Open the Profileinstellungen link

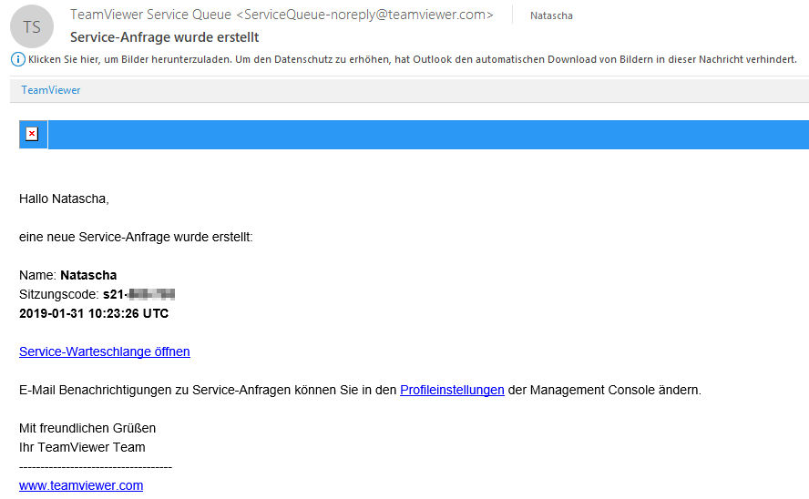pyautogui.click(x=452, y=390)
